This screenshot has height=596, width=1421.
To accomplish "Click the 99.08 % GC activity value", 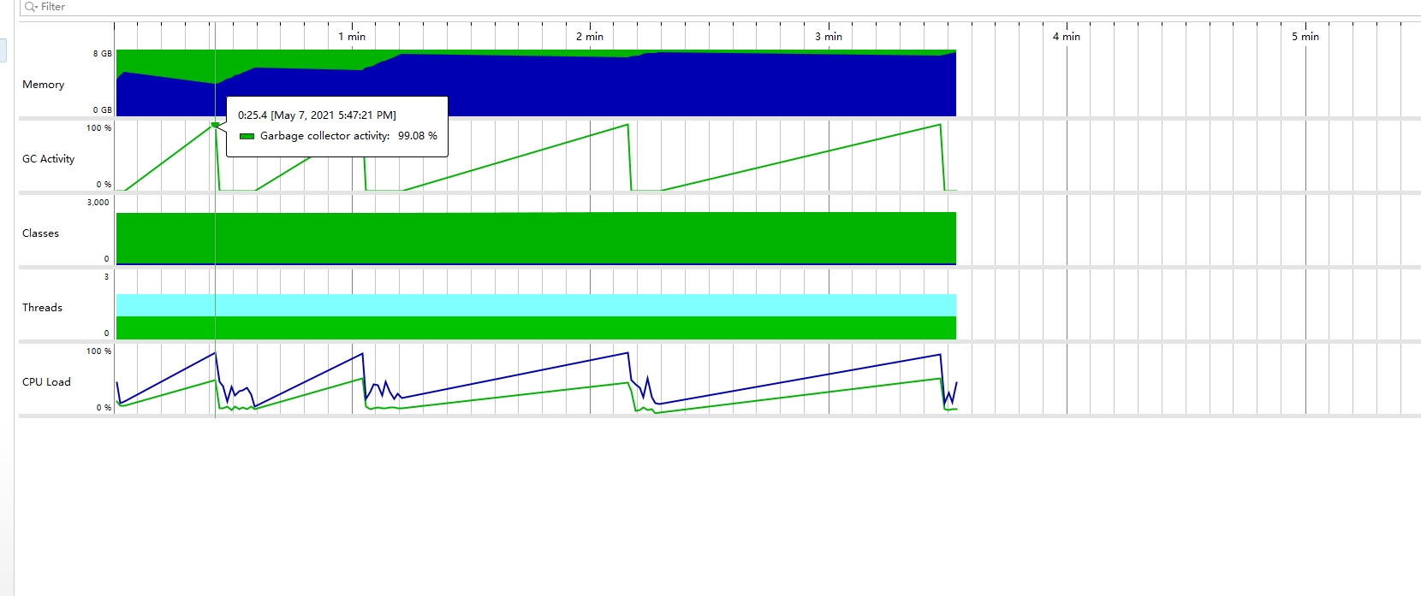I will pyautogui.click(x=418, y=136).
